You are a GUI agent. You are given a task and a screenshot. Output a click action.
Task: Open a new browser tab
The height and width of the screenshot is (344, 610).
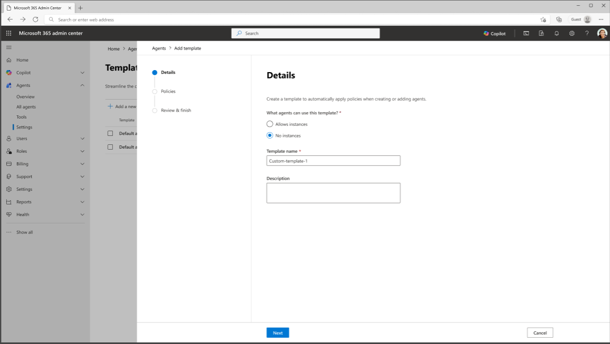coord(81,8)
